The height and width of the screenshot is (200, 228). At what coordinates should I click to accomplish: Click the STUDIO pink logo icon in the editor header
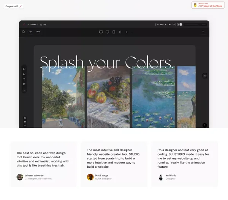(x=24, y=24)
